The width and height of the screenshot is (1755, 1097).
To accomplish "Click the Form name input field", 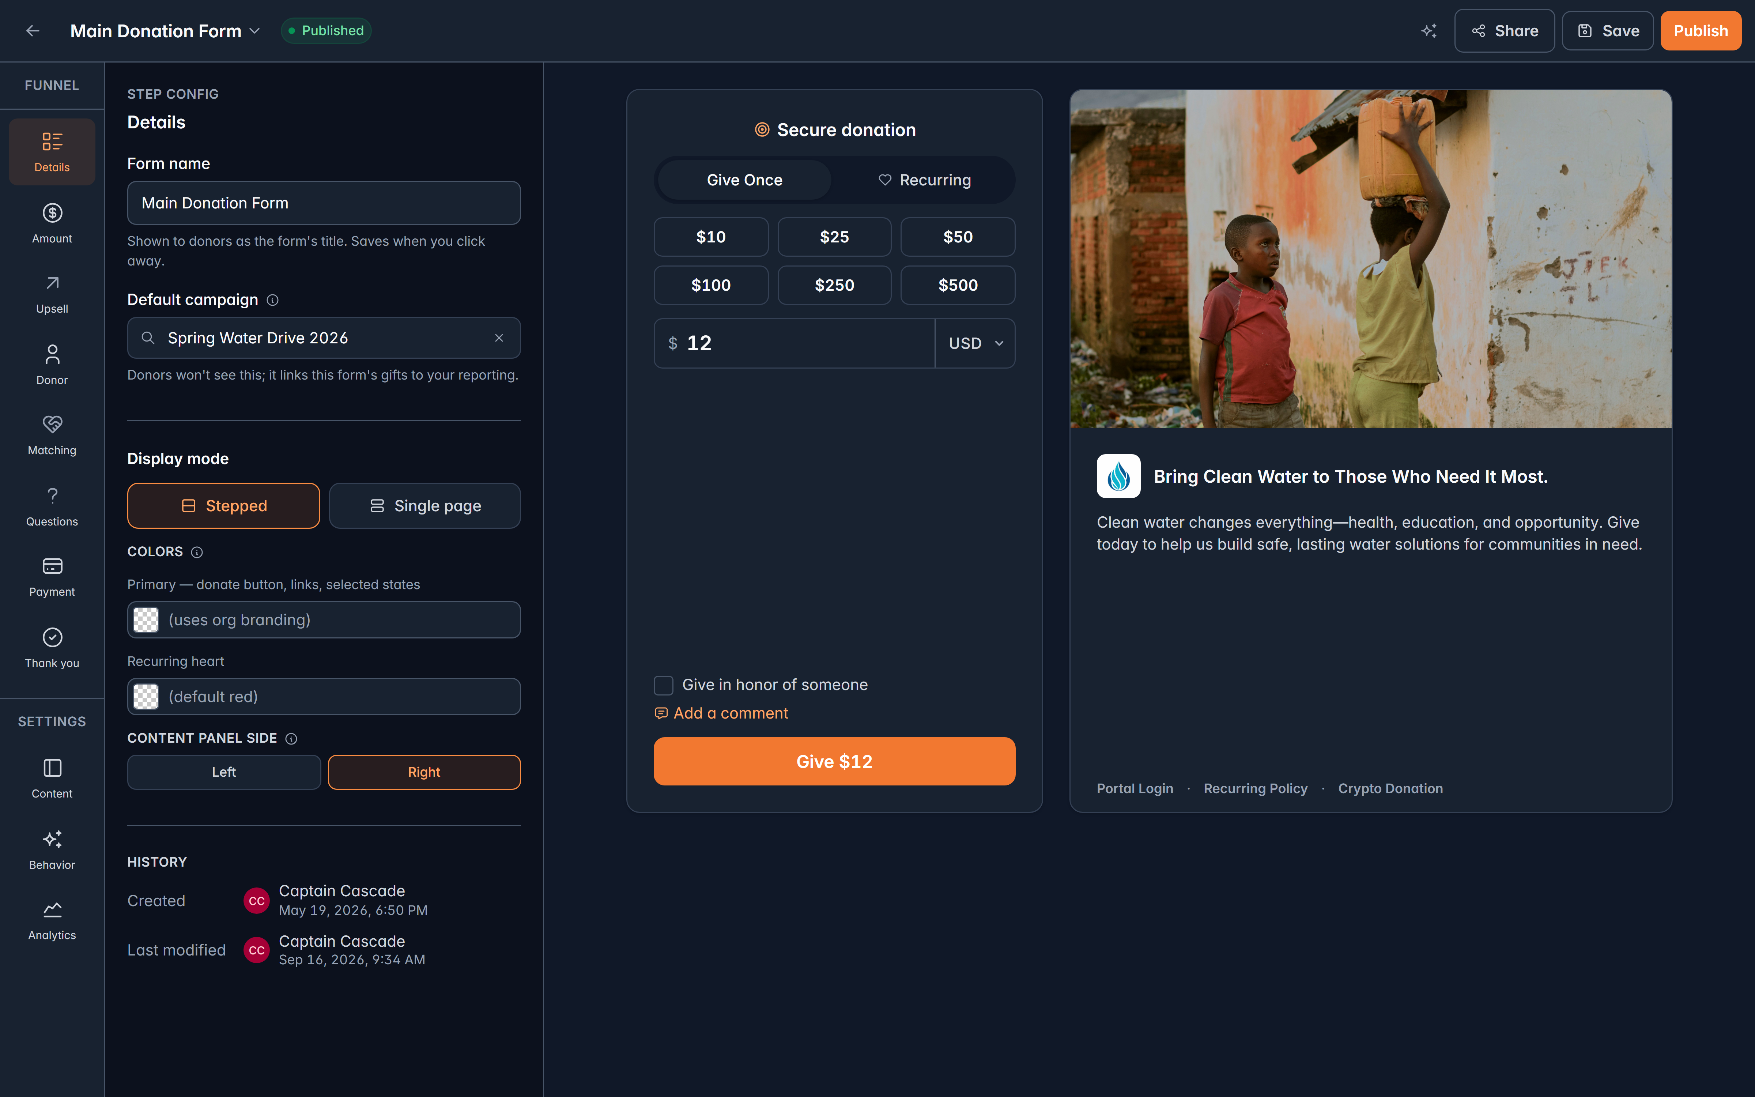I will click(324, 203).
